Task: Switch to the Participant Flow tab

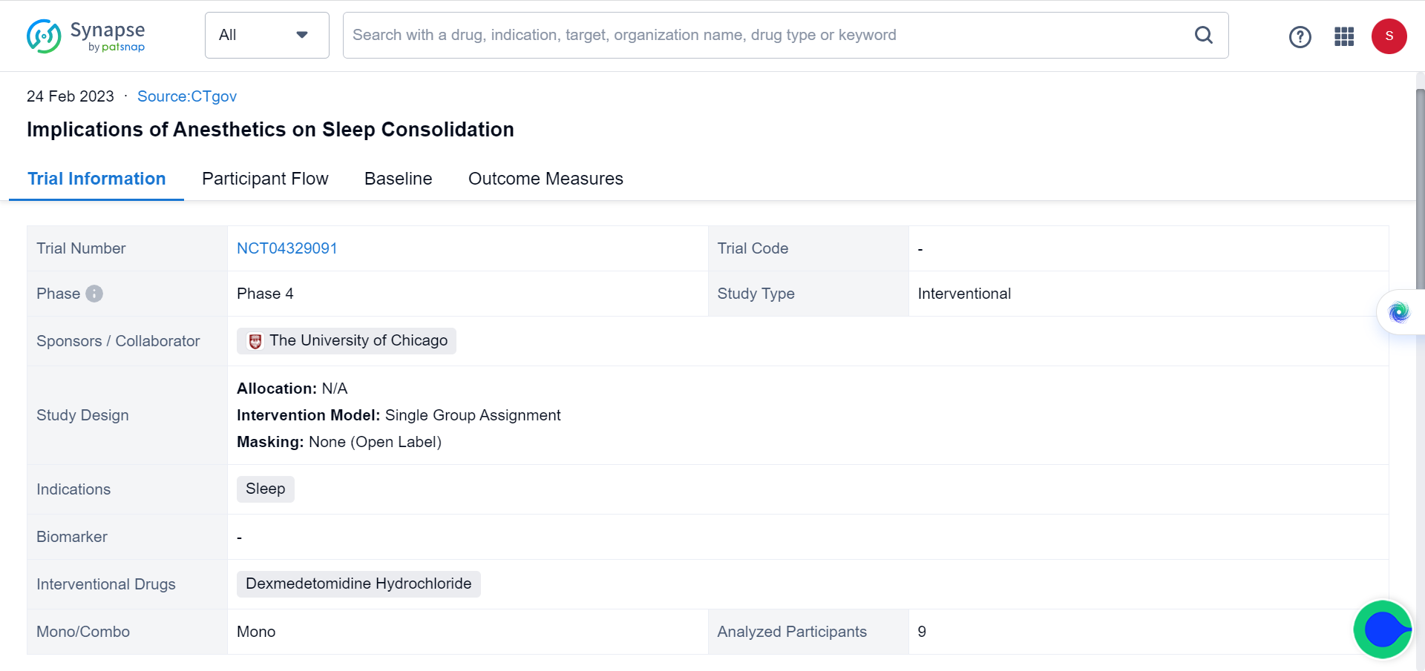Action: (265, 179)
